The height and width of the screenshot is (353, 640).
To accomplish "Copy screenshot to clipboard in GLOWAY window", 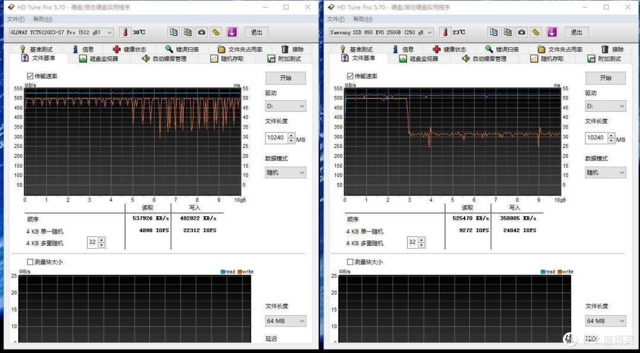I will click(x=188, y=32).
